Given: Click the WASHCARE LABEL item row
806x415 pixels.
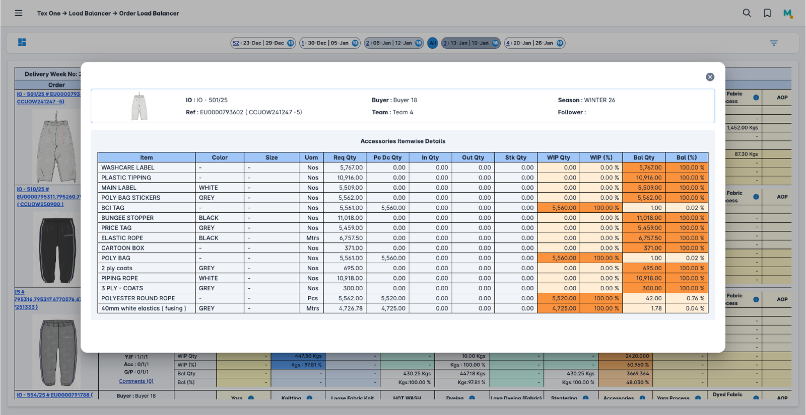Looking at the screenshot, I should 128,168.
